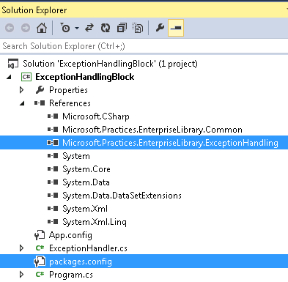Image resolution: width=288 pixels, height=282 pixels.
Task: Select the System reference
Action: (x=76, y=156)
